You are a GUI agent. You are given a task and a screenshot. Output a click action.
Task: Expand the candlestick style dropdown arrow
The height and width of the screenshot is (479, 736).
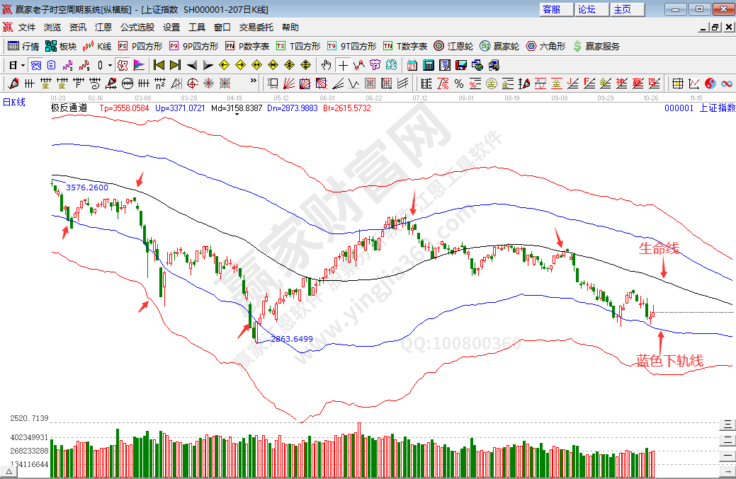110,65
